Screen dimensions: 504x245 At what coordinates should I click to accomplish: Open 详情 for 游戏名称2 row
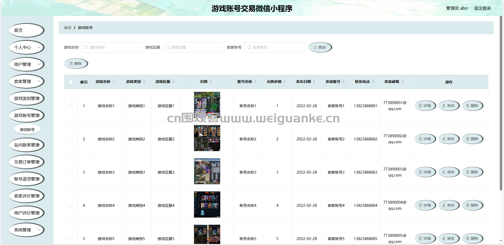pyautogui.click(x=425, y=139)
